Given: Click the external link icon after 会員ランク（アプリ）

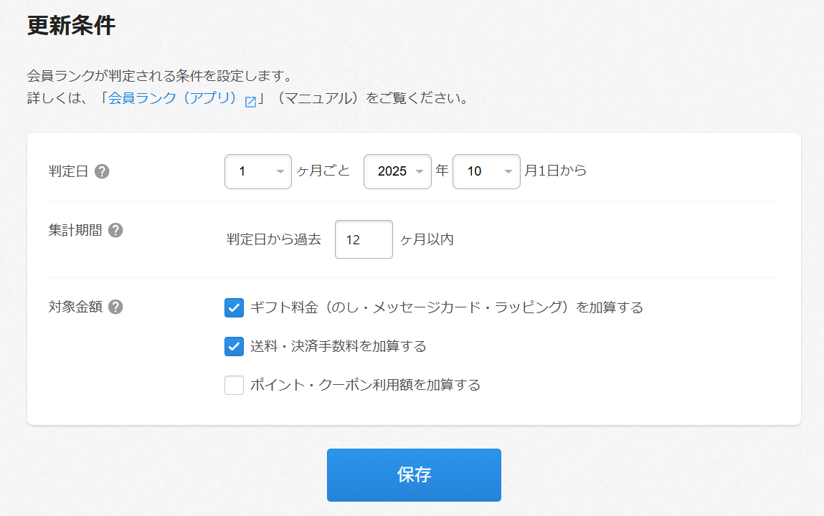Looking at the screenshot, I should click(250, 101).
